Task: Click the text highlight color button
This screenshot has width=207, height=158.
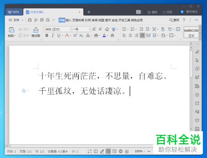Action: [x=96, y=35]
